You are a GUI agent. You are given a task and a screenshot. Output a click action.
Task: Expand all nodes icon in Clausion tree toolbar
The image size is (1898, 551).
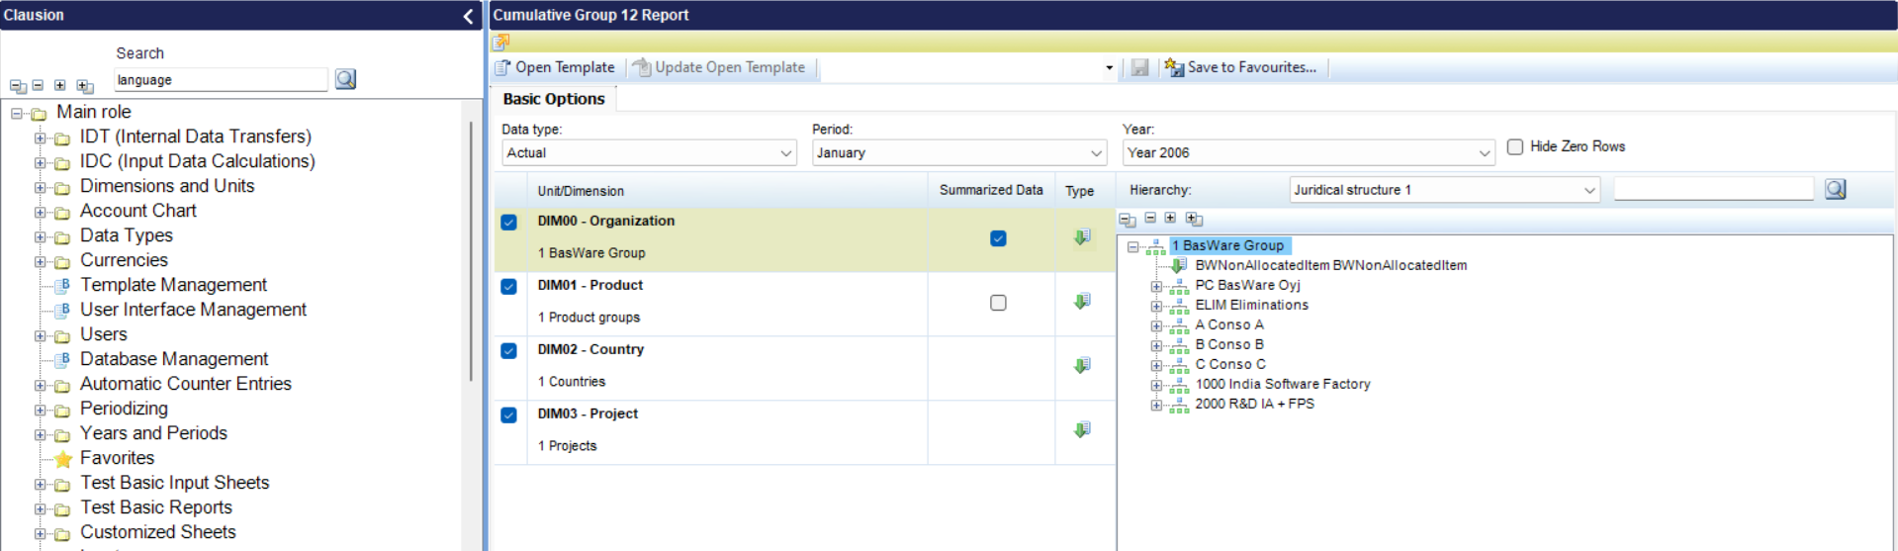pos(85,86)
